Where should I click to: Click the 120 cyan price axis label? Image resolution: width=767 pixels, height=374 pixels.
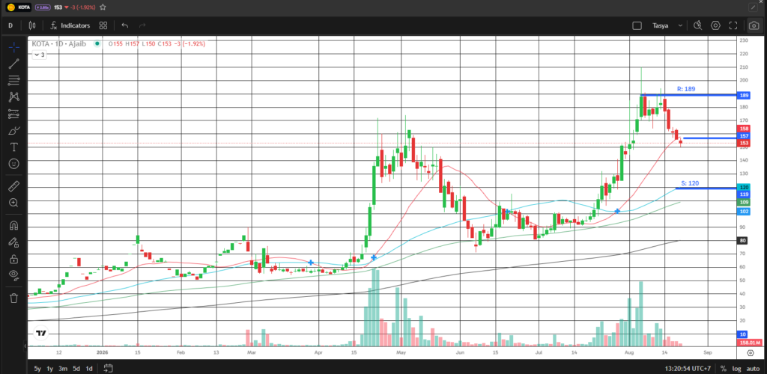[744, 187]
